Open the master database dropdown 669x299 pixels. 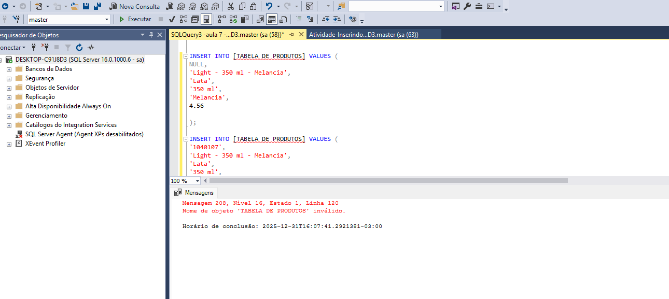tap(107, 19)
